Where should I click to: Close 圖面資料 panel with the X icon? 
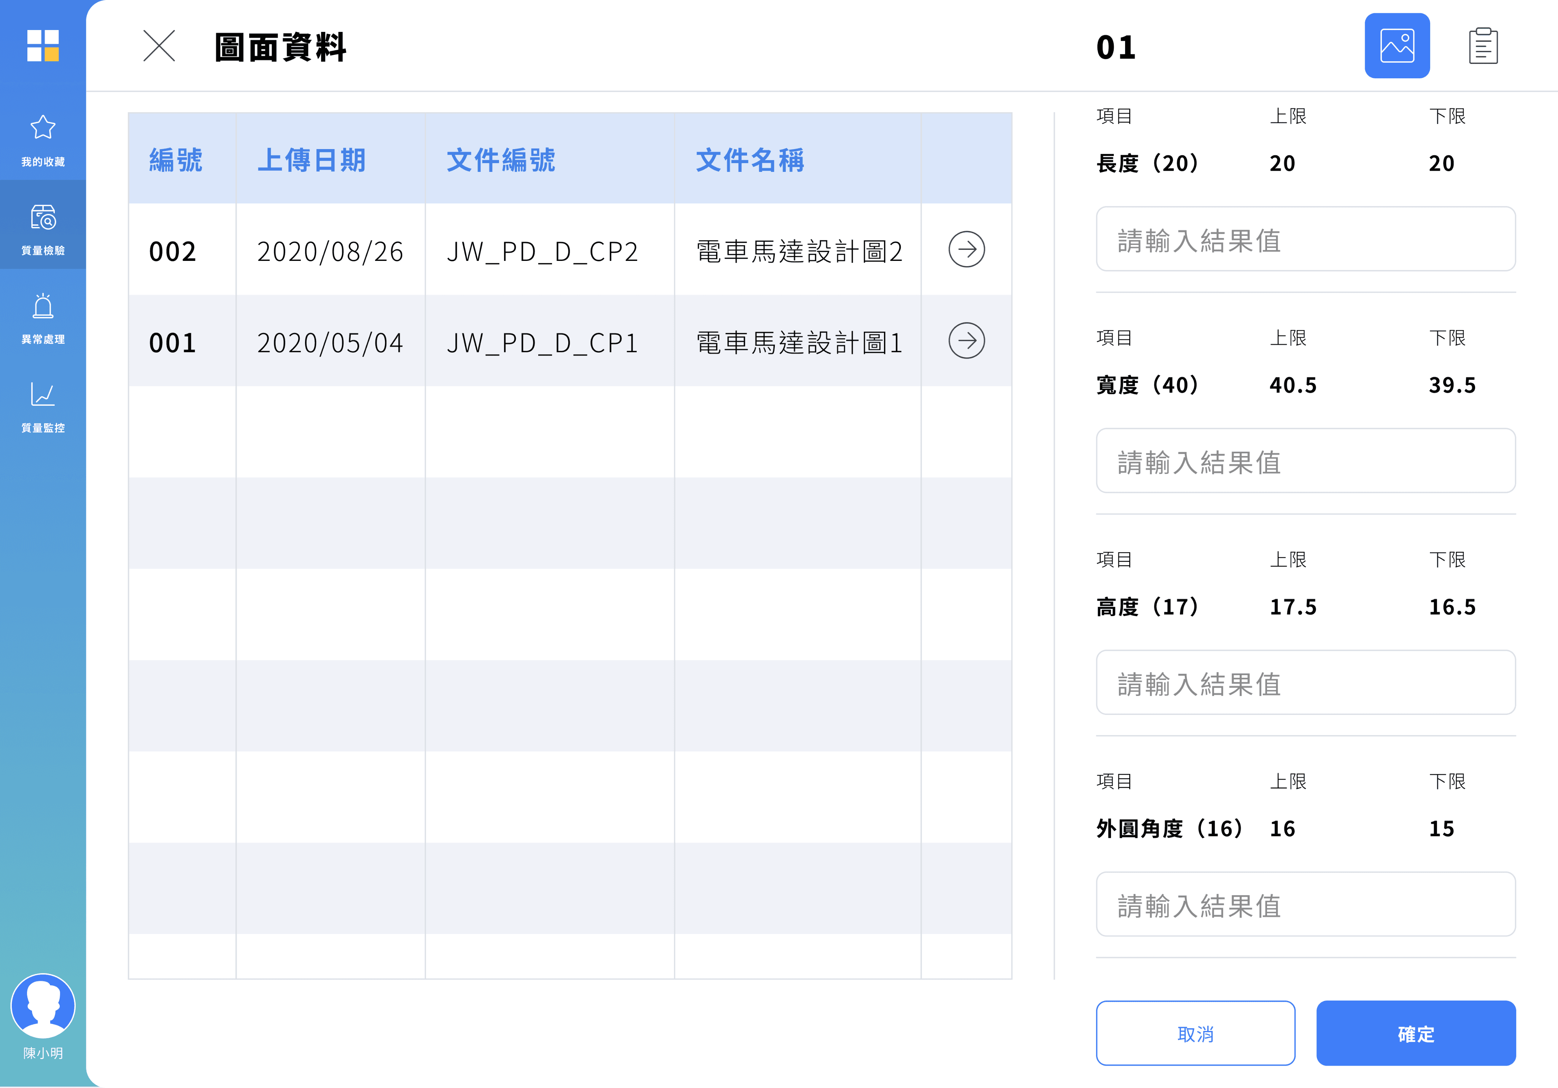[159, 46]
